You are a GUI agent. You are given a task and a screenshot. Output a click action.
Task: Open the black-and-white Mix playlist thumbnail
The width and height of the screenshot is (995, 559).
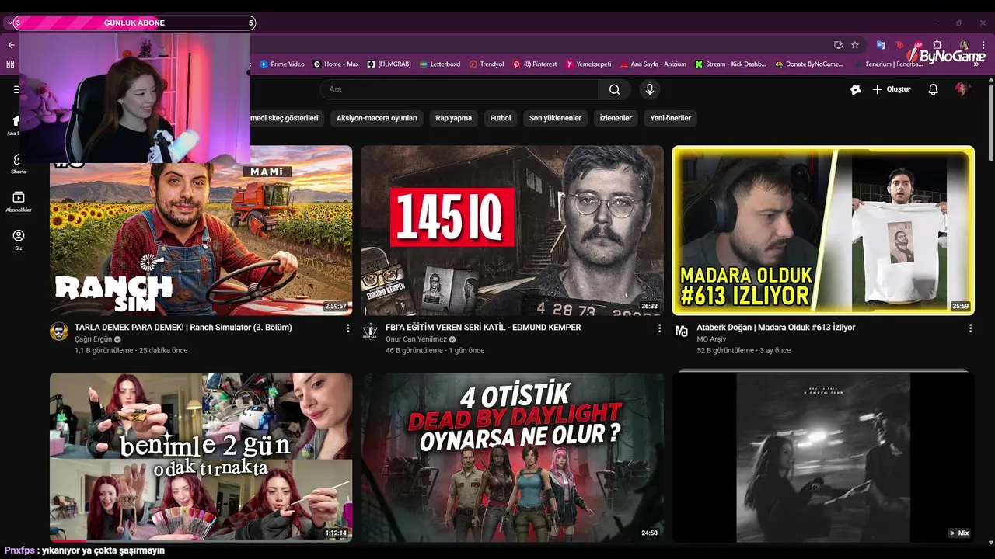point(823,457)
